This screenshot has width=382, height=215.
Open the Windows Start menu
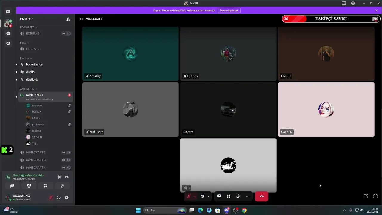[138, 210]
